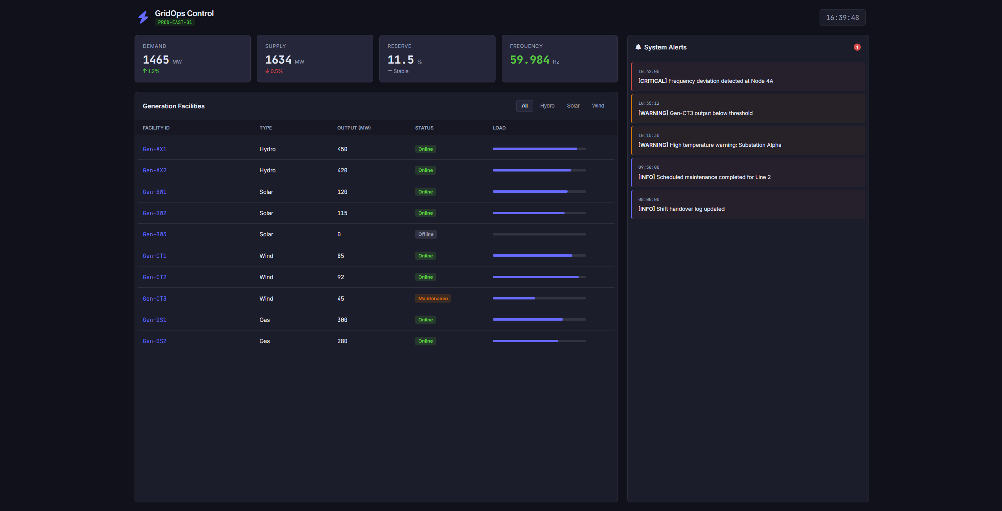Show only Wind facilities
This screenshot has height=511, width=1002.
coord(598,106)
